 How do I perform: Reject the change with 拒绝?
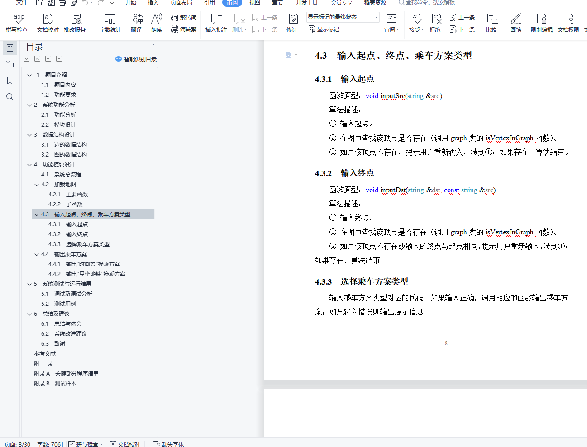[x=437, y=23]
